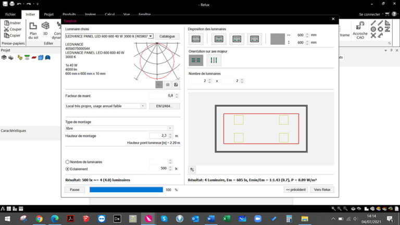The width and height of the screenshot is (400, 225).
Task: Choose horizontal orientation on major axis
Action: click(196, 60)
